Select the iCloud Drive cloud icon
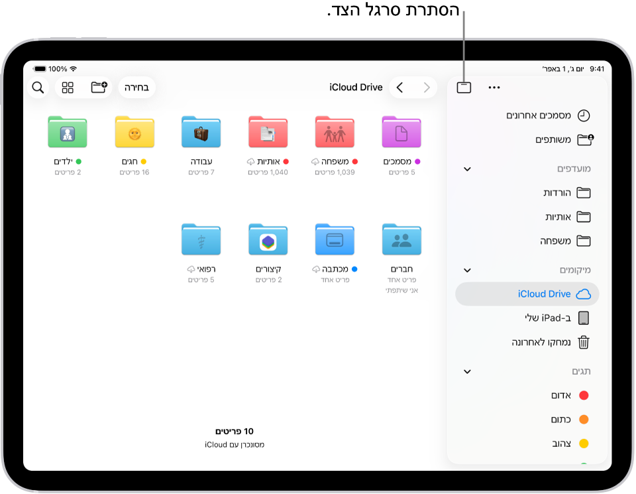The height and width of the screenshot is (494, 636). coord(583,294)
